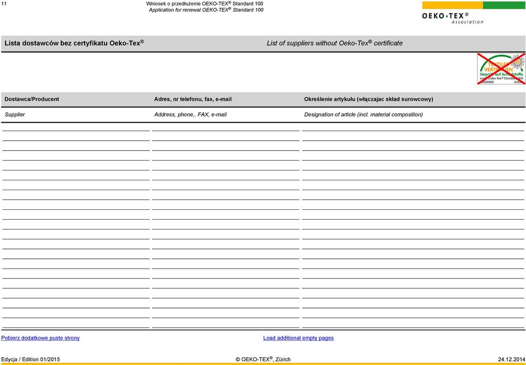The height and width of the screenshot is (365, 526).
Task: Open the 'Load additional empty pages' link
Action: point(298,338)
